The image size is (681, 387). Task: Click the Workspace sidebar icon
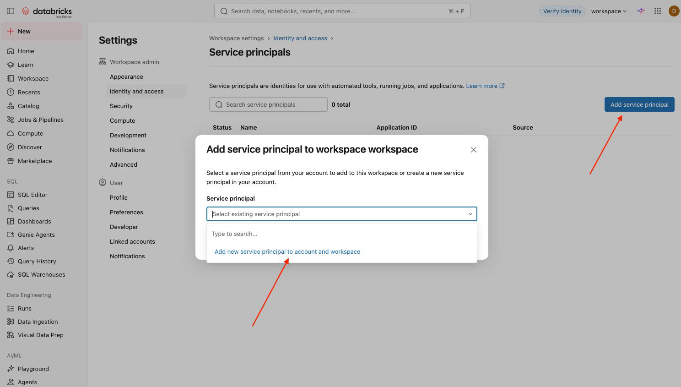point(11,78)
